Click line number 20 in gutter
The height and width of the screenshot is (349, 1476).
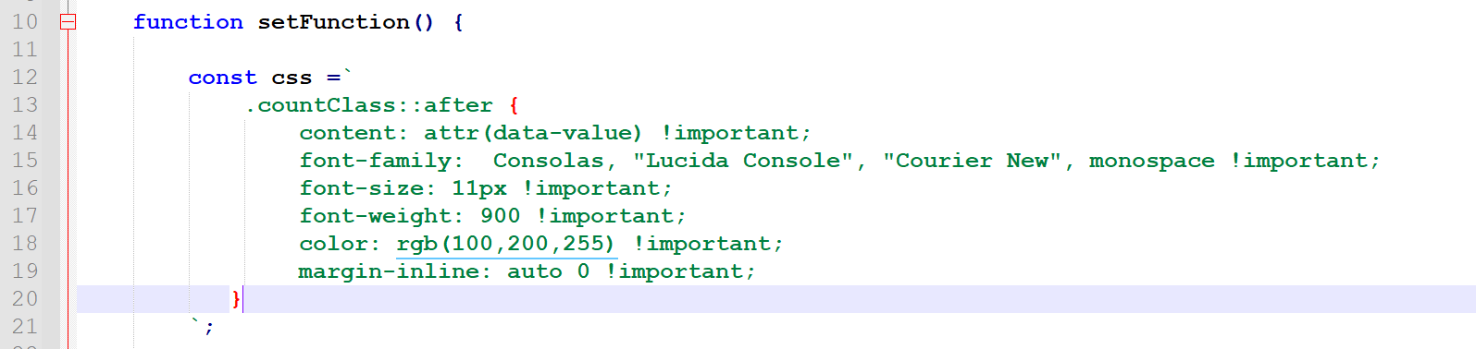click(25, 298)
